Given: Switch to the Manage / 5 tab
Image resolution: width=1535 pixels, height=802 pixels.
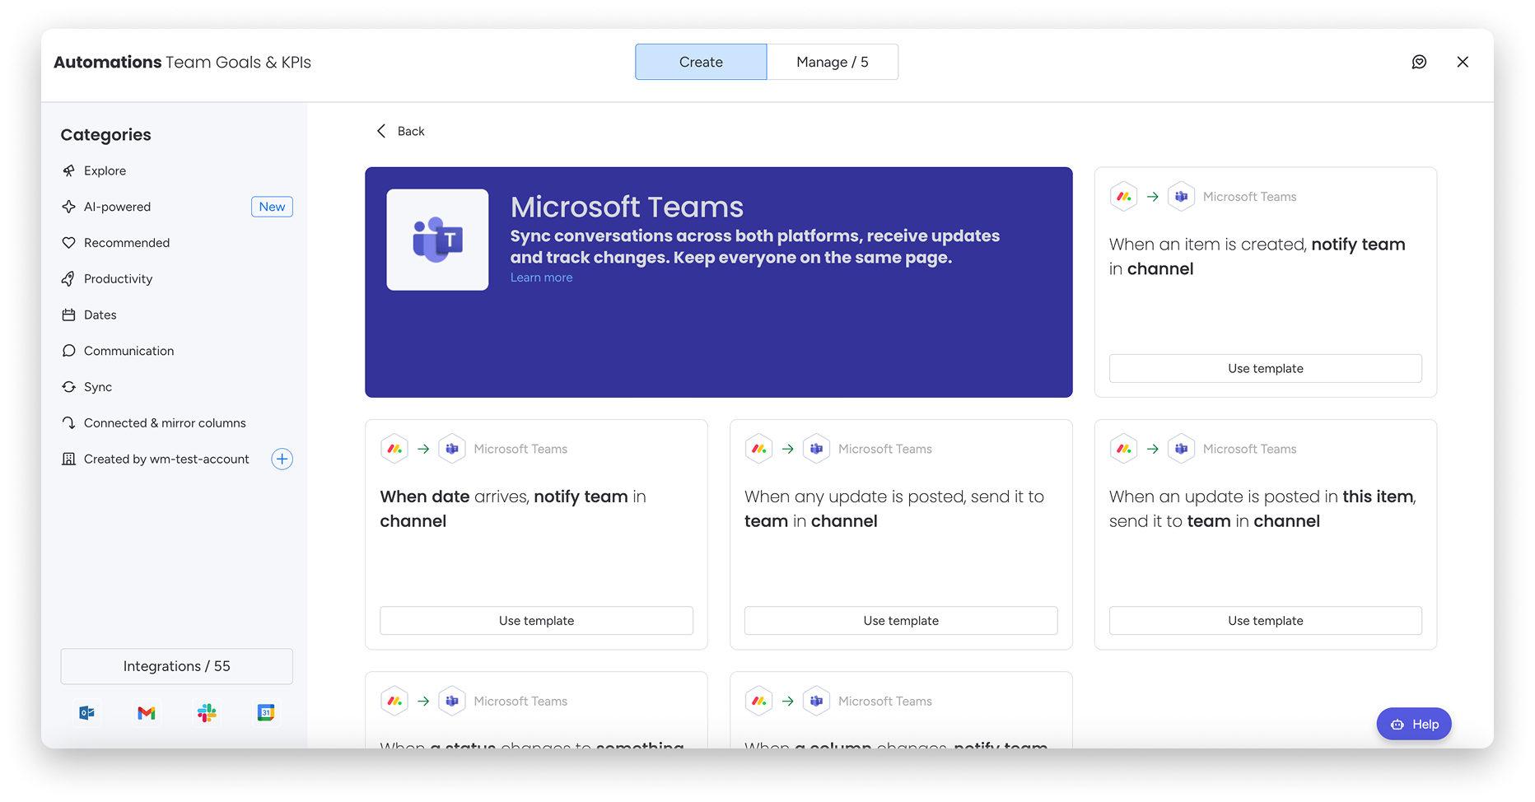Looking at the screenshot, I should [833, 62].
